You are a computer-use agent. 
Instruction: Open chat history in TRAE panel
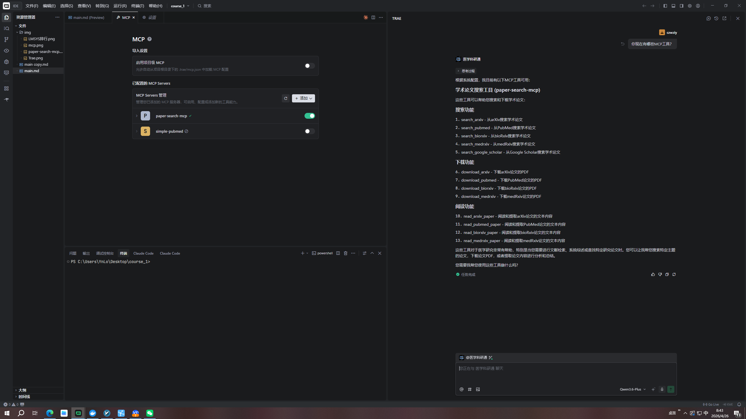pyautogui.click(x=716, y=18)
